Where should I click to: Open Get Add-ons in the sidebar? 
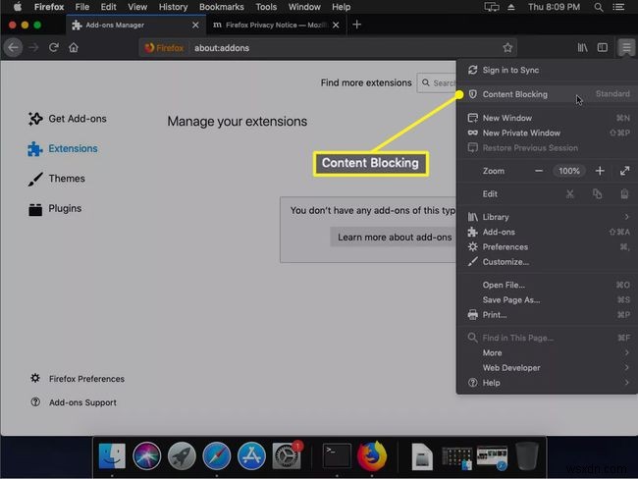pos(68,119)
